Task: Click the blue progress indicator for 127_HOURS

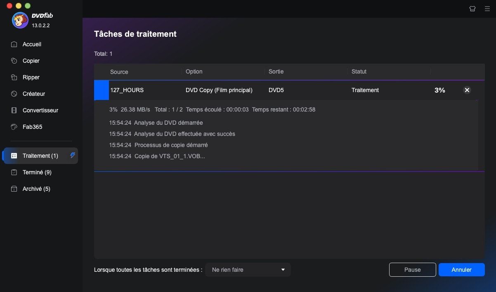Action: (x=102, y=90)
